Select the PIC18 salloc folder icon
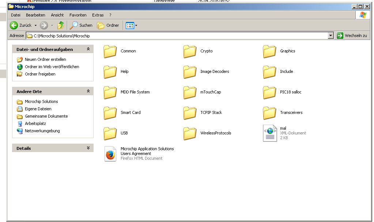The width and height of the screenshot is (374, 222). point(269,92)
